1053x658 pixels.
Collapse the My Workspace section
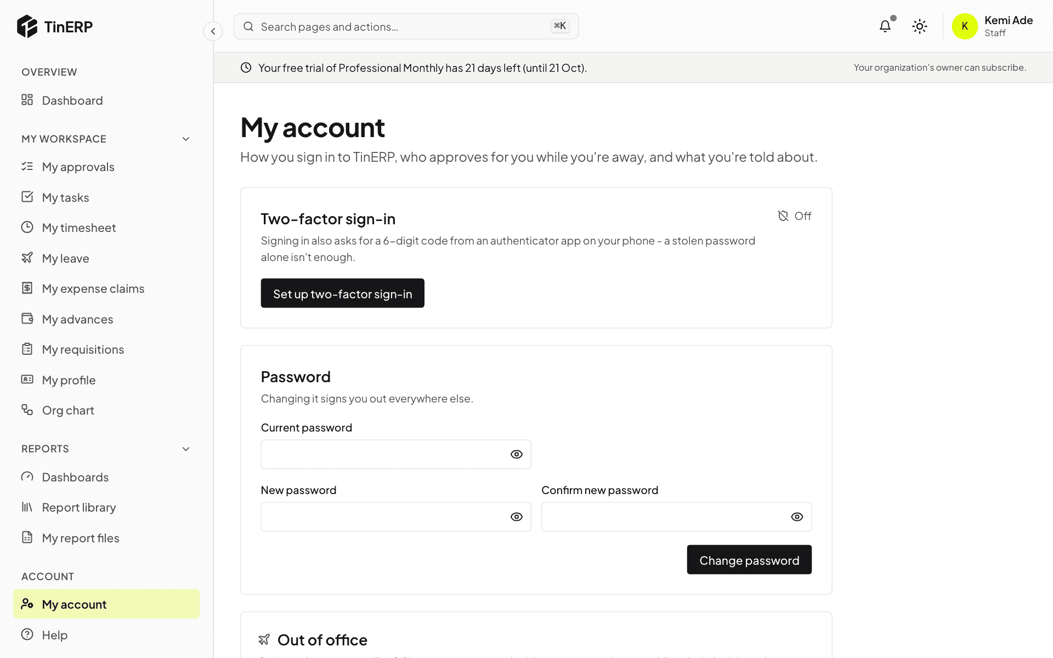coord(186,139)
